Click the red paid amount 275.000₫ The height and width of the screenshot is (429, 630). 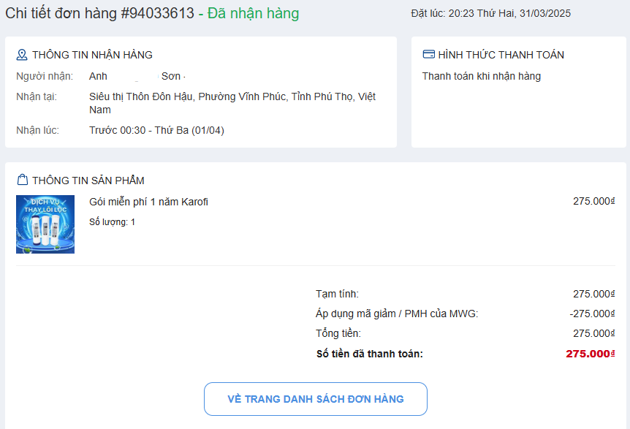(x=590, y=354)
